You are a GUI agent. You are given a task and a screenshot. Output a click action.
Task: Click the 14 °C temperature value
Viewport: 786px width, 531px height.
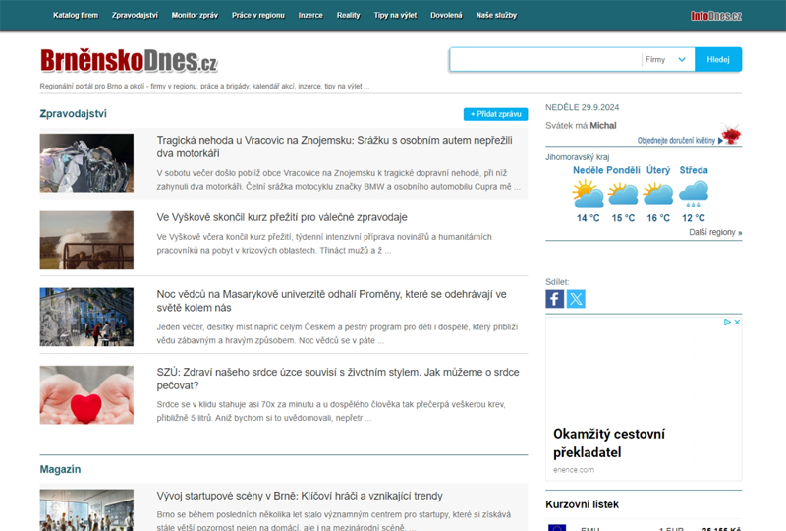(588, 218)
